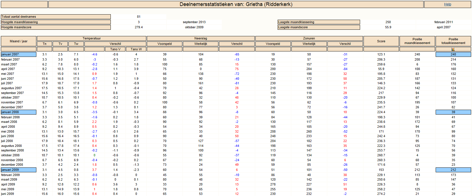Click the Totaal aantal deelnames label
Image resolution: width=472 pixels, height=196 pixels.
[56, 17]
